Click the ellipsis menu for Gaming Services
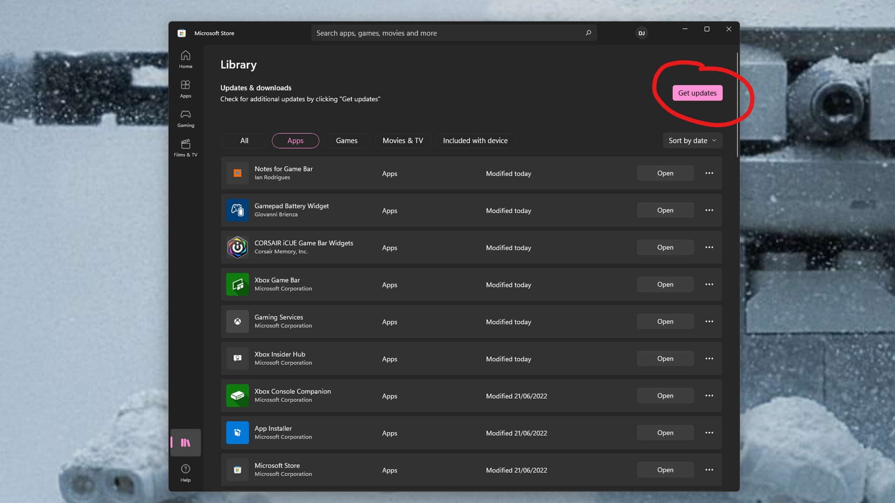The width and height of the screenshot is (895, 503). (709, 321)
